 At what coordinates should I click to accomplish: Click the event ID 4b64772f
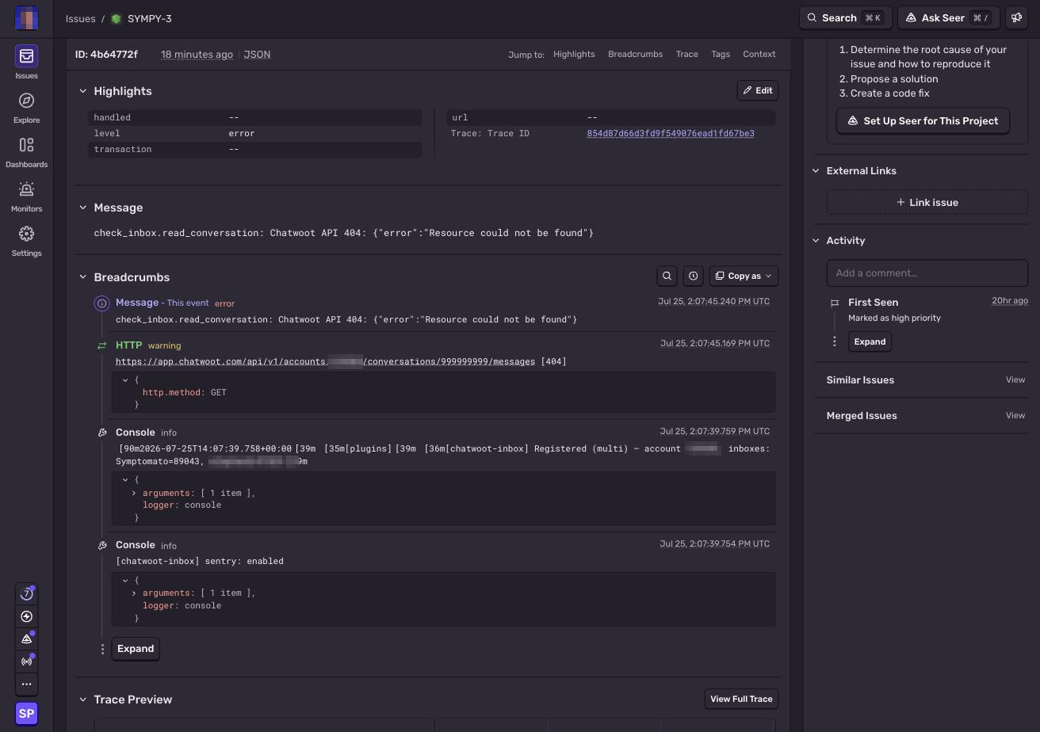[106, 55]
